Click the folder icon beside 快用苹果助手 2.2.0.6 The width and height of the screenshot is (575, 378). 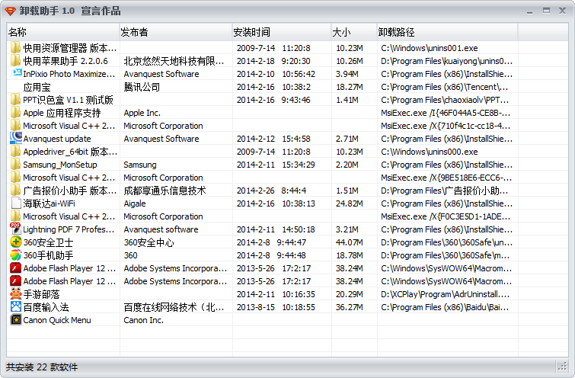click(15, 60)
